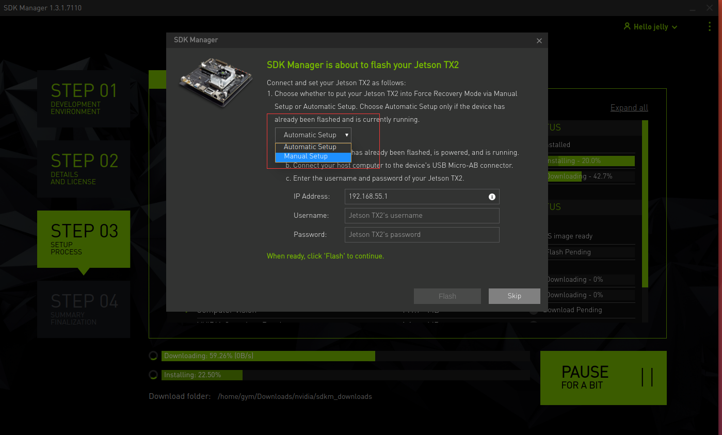722x435 pixels.
Task: Choose Manual Setup from the dropdown list
Action: [x=313, y=156]
